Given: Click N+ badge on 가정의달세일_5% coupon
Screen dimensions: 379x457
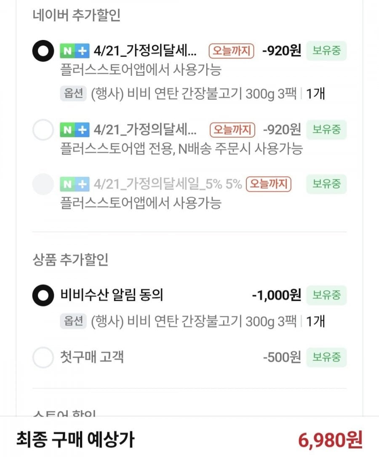Looking at the screenshot, I should pos(75,184).
